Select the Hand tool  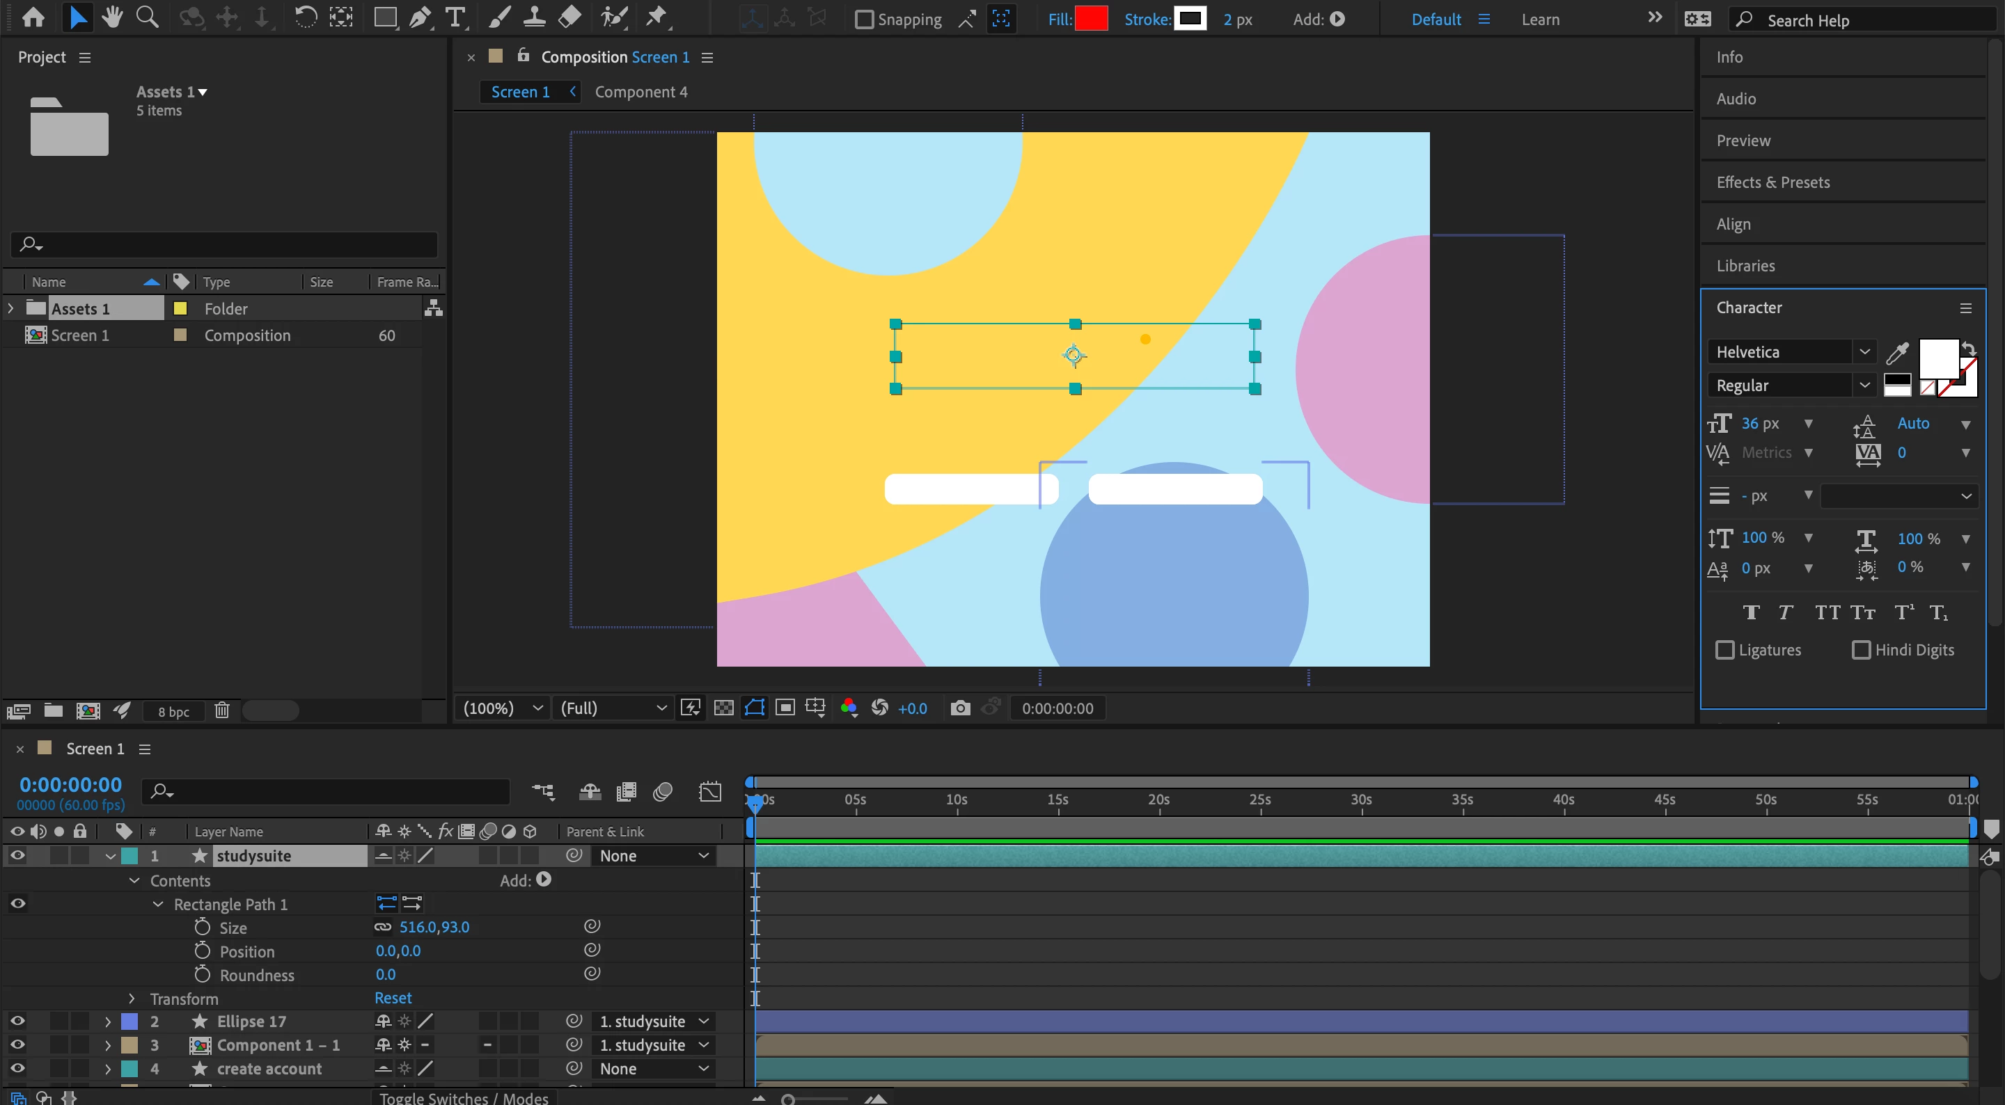[x=112, y=17]
